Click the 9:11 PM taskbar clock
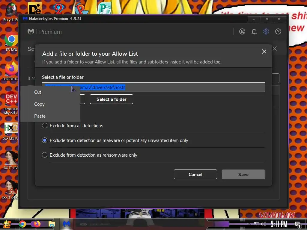This screenshot has height=230, width=307. coord(279,224)
